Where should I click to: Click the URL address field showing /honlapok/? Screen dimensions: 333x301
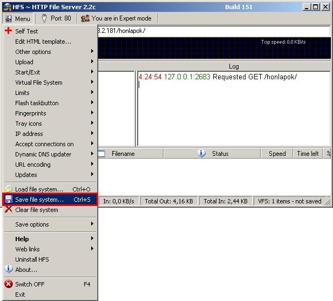214,31
